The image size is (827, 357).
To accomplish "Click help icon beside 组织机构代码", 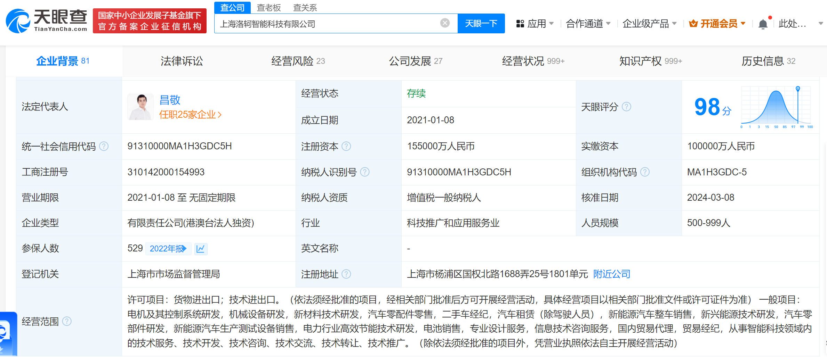I will pos(645,172).
